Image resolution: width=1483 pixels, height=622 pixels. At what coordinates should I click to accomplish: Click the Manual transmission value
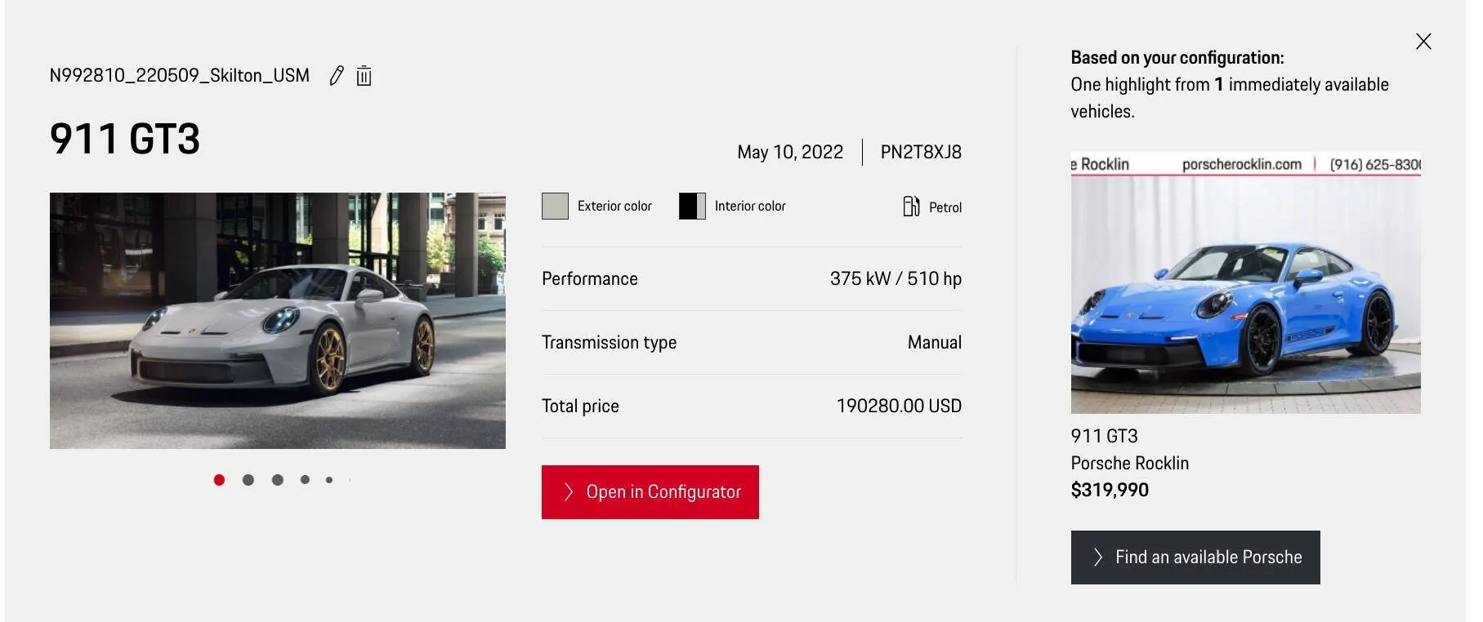click(x=935, y=343)
